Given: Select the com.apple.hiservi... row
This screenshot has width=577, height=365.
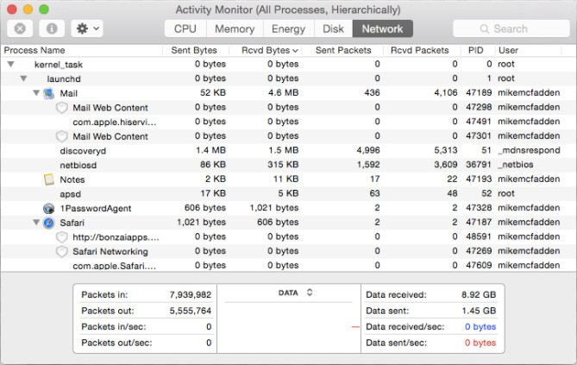Looking at the screenshot, I should pos(288,122).
